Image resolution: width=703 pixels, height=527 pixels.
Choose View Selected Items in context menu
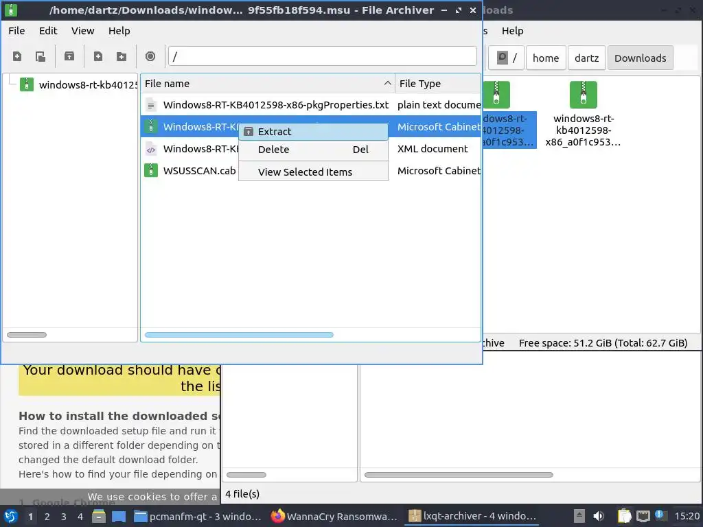tap(313, 172)
